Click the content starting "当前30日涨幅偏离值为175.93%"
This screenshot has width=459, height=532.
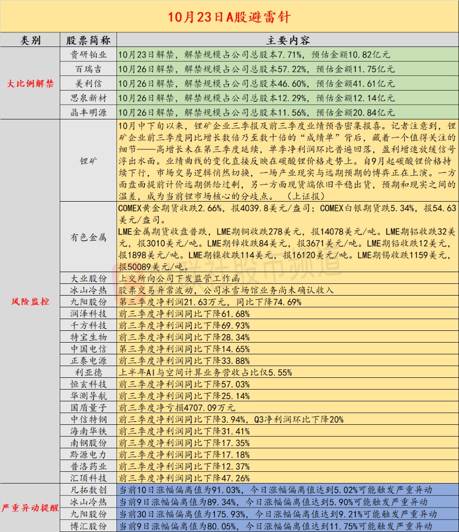pyautogui.click(x=288, y=514)
